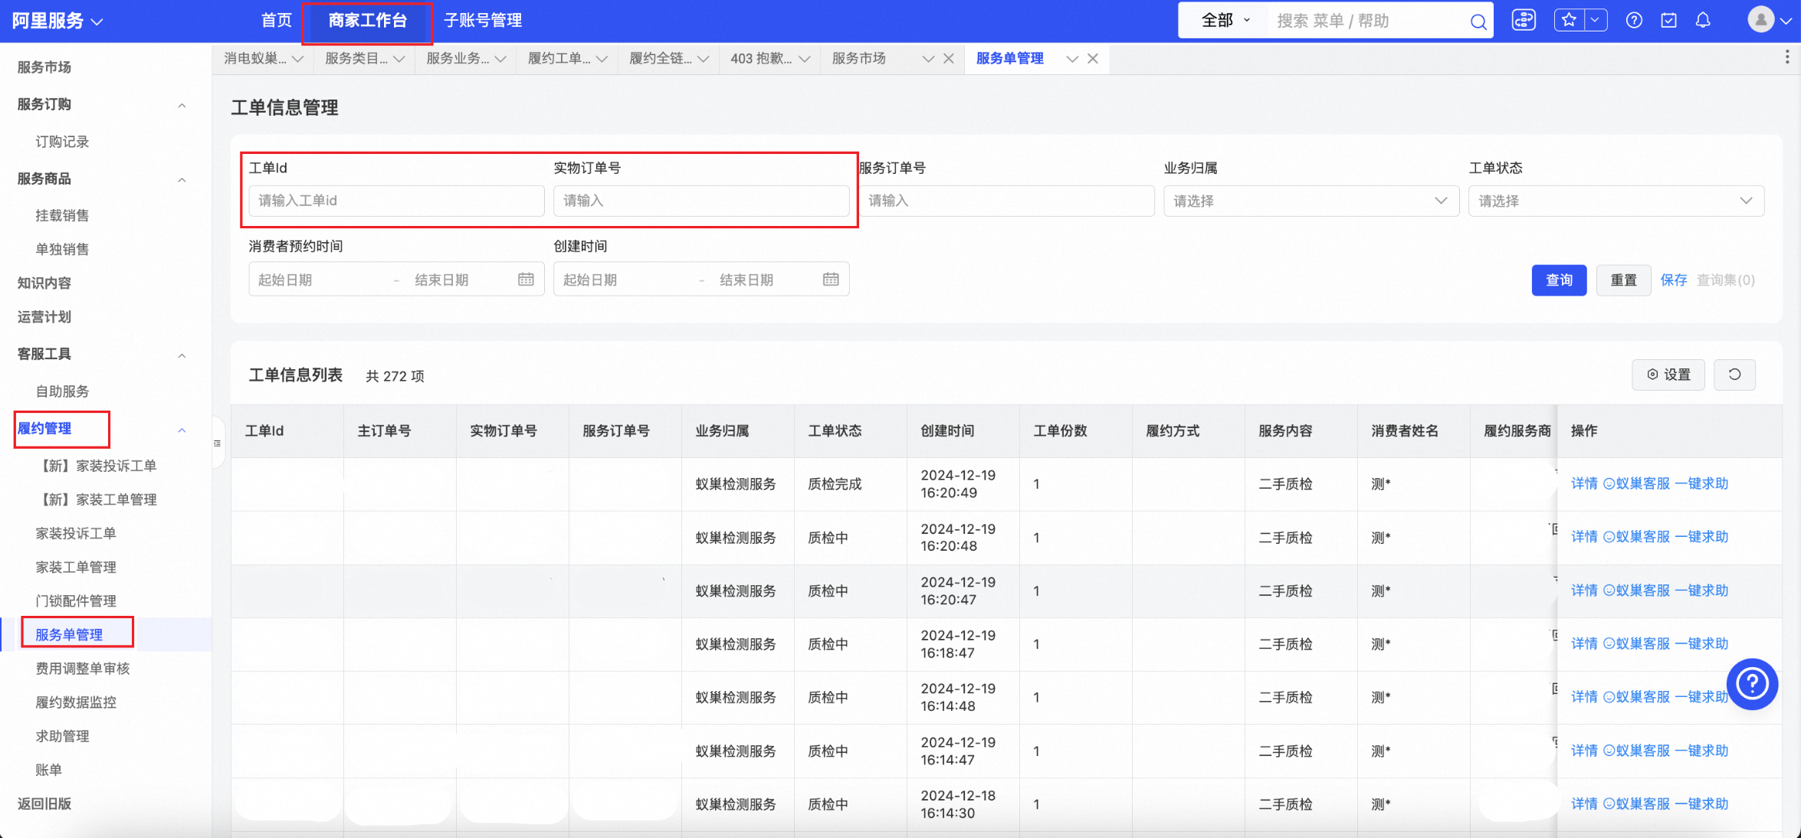Open 查询集(0) link
The width and height of the screenshot is (1801, 838).
pos(1726,280)
